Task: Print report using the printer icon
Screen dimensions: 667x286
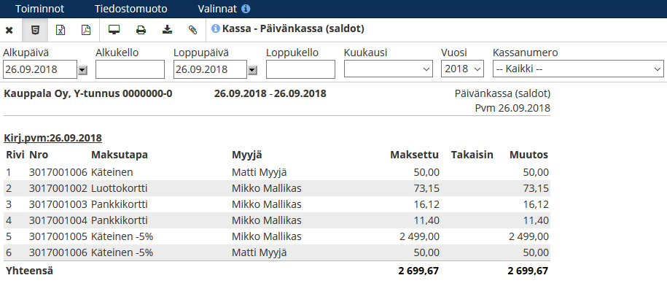Action: 141,30
